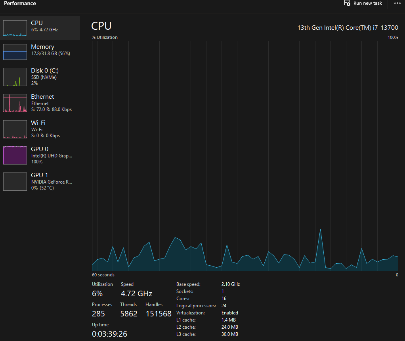Select the Memory usage thumbnail
405x341 pixels.
[15, 52]
